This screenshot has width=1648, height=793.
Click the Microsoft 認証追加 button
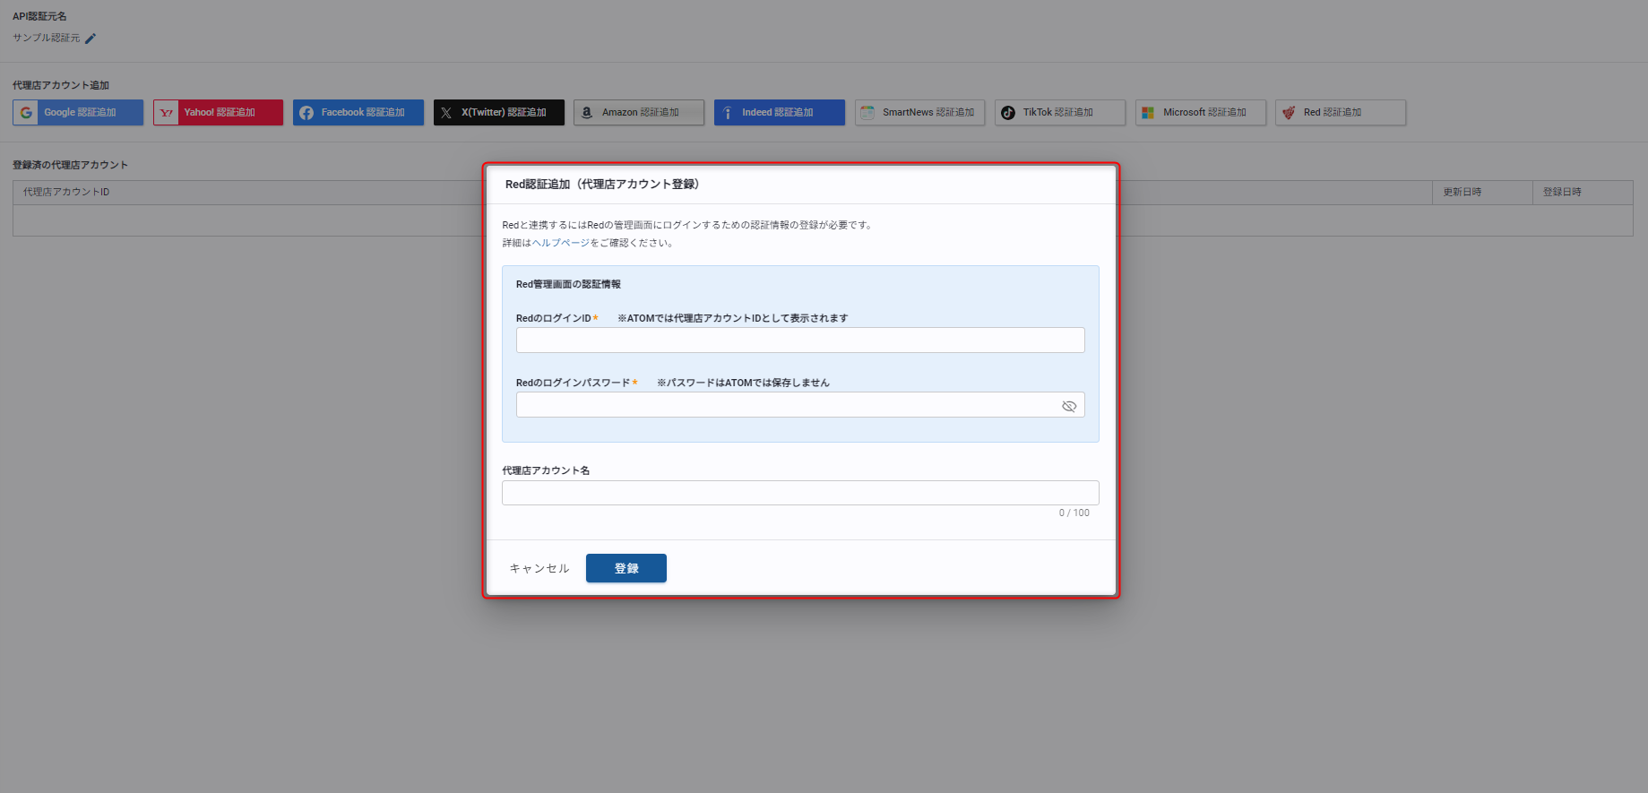[x=1200, y=113]
